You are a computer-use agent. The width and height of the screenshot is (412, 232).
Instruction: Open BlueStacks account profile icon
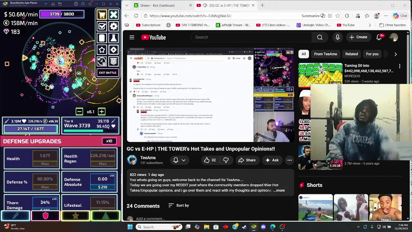pos(76,4)
